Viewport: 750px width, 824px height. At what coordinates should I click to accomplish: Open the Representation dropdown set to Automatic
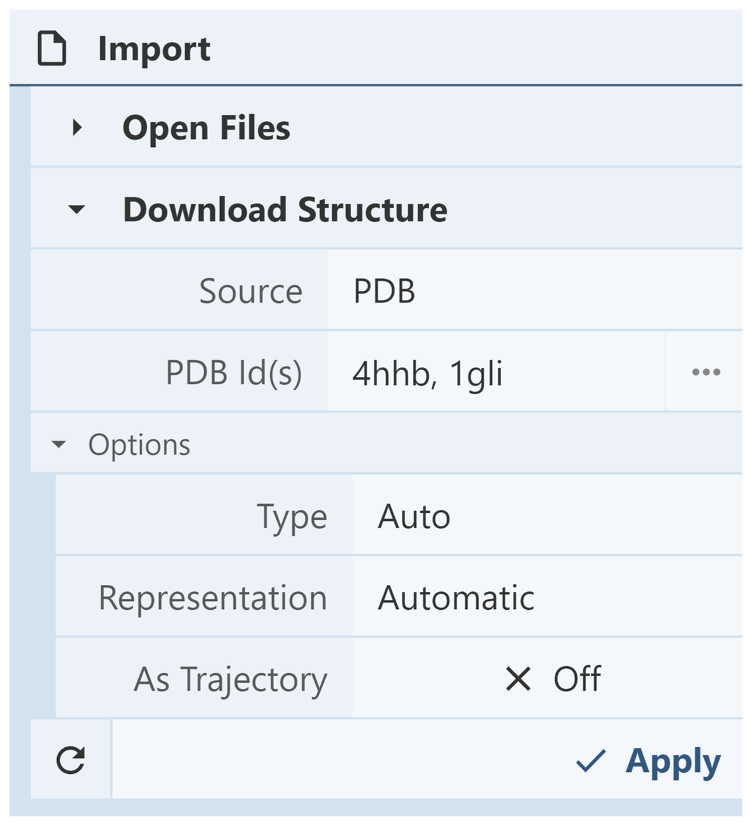[546, 598]
